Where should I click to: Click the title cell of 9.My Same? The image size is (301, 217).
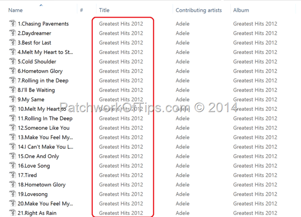click(121, 99)
